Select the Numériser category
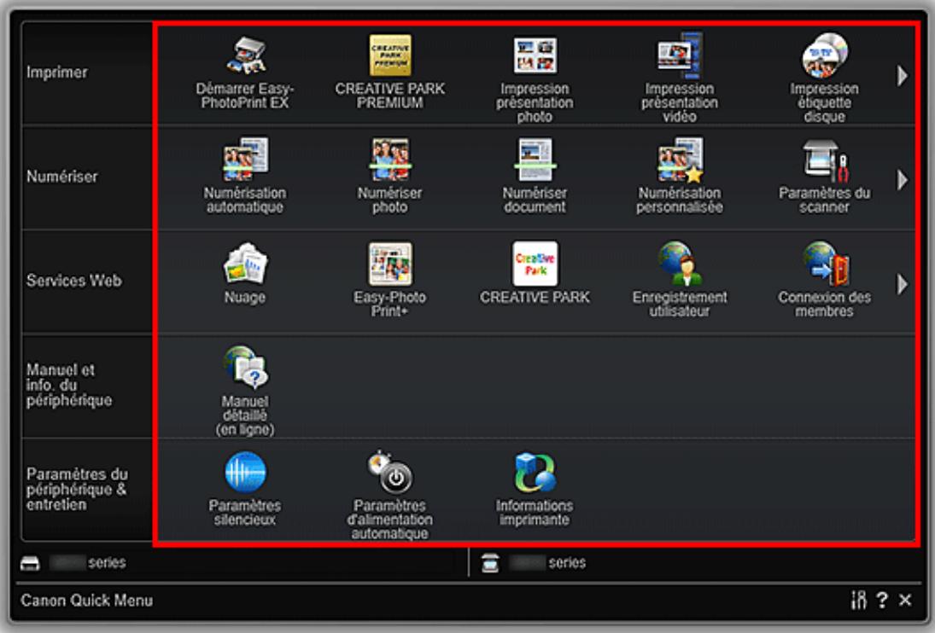 click(87, 177)
